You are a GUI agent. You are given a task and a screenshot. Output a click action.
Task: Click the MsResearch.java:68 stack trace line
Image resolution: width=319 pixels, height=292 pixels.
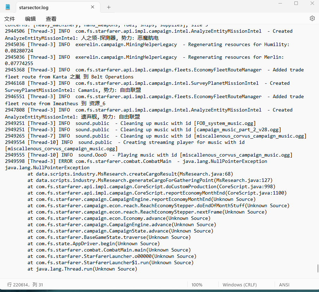[130, 174]
